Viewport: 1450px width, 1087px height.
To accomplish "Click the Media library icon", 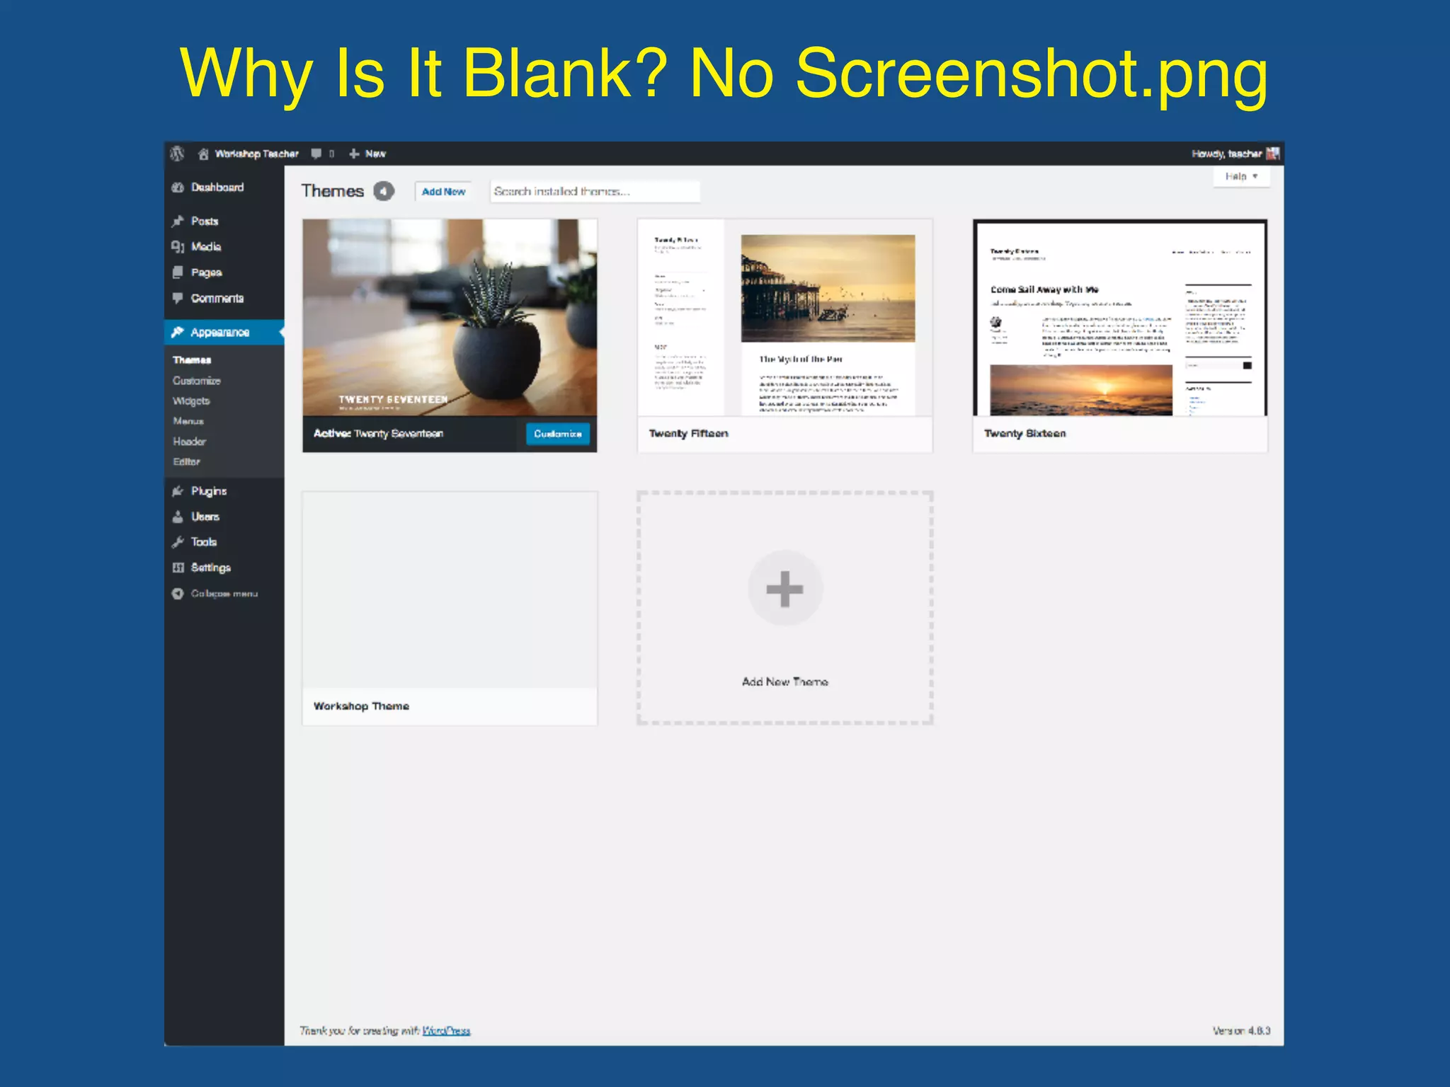I will pos(178,247).
